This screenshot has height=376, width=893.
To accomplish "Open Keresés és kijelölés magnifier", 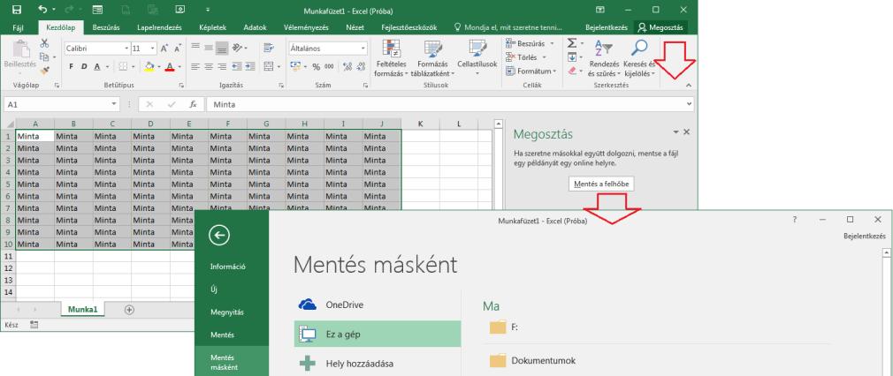I will click(x=639, y=58).
